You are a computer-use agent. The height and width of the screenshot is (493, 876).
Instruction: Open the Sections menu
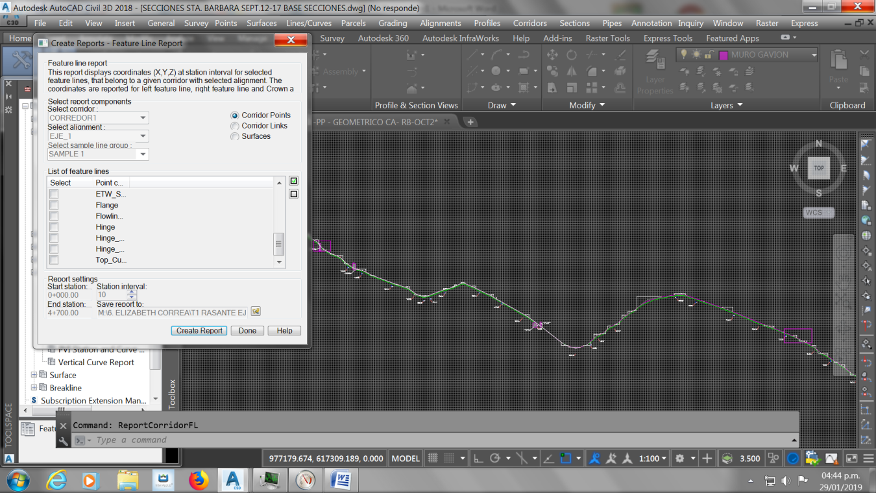575,23
